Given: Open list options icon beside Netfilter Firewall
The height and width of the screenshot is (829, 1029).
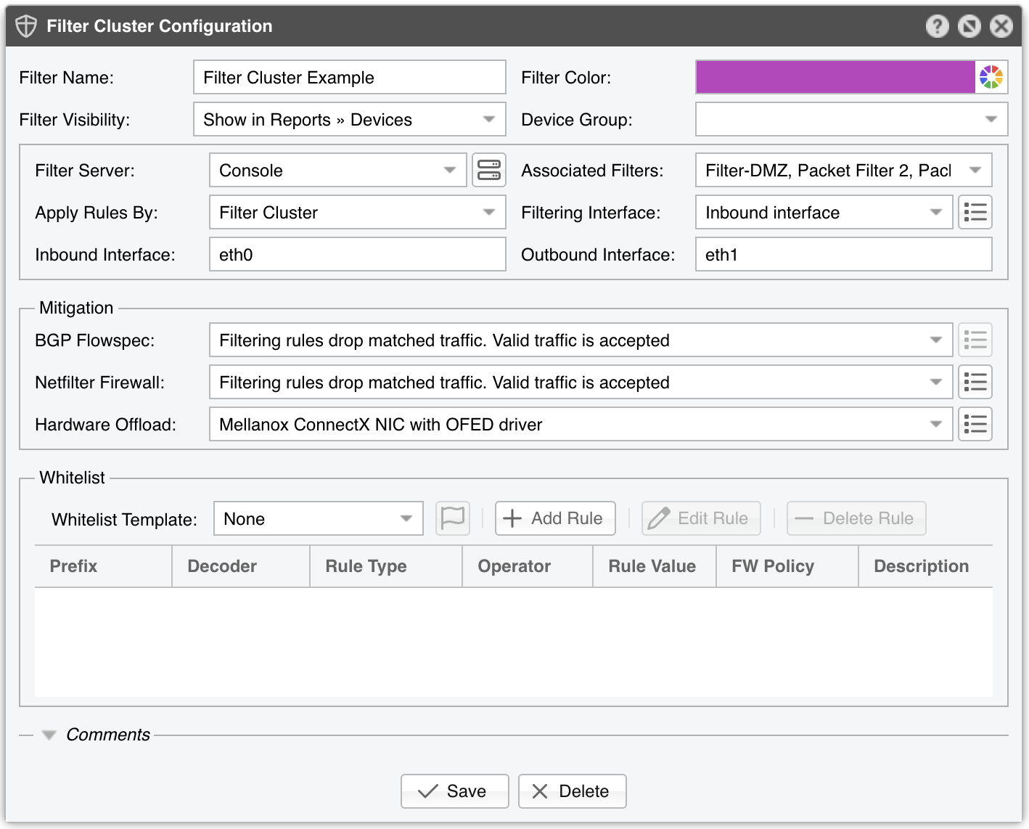Looking at the screenshot, I should pos(975,382).
